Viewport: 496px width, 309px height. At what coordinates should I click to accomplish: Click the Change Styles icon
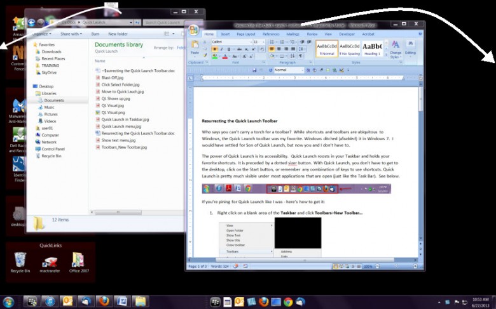[x=396, y=49]
